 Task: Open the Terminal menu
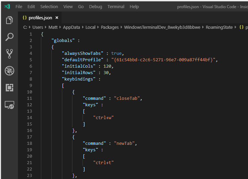coord(115,6)
